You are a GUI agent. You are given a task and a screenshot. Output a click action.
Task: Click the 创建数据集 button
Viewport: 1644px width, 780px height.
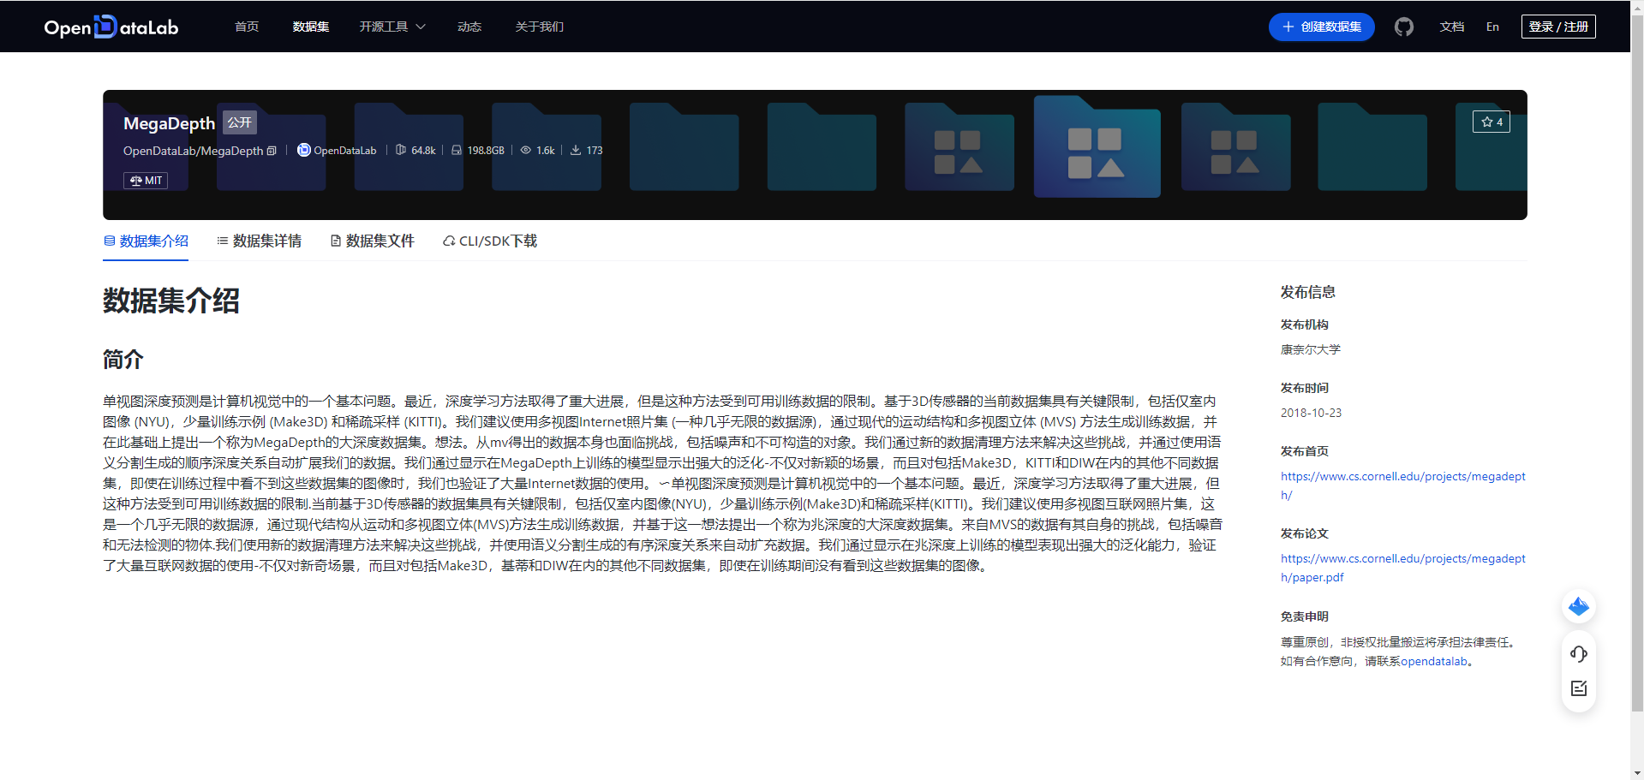tap(1321, 27)
